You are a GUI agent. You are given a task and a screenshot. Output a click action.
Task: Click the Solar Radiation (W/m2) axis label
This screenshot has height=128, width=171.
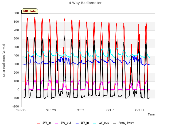pyautogui.click(x=4, y=61)
